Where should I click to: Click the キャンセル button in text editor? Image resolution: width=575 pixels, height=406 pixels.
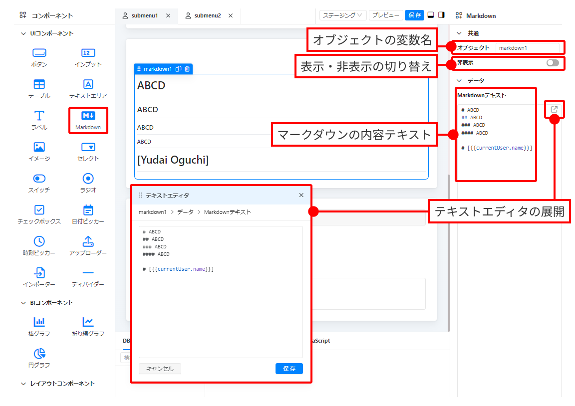click(x=160, y=369)
